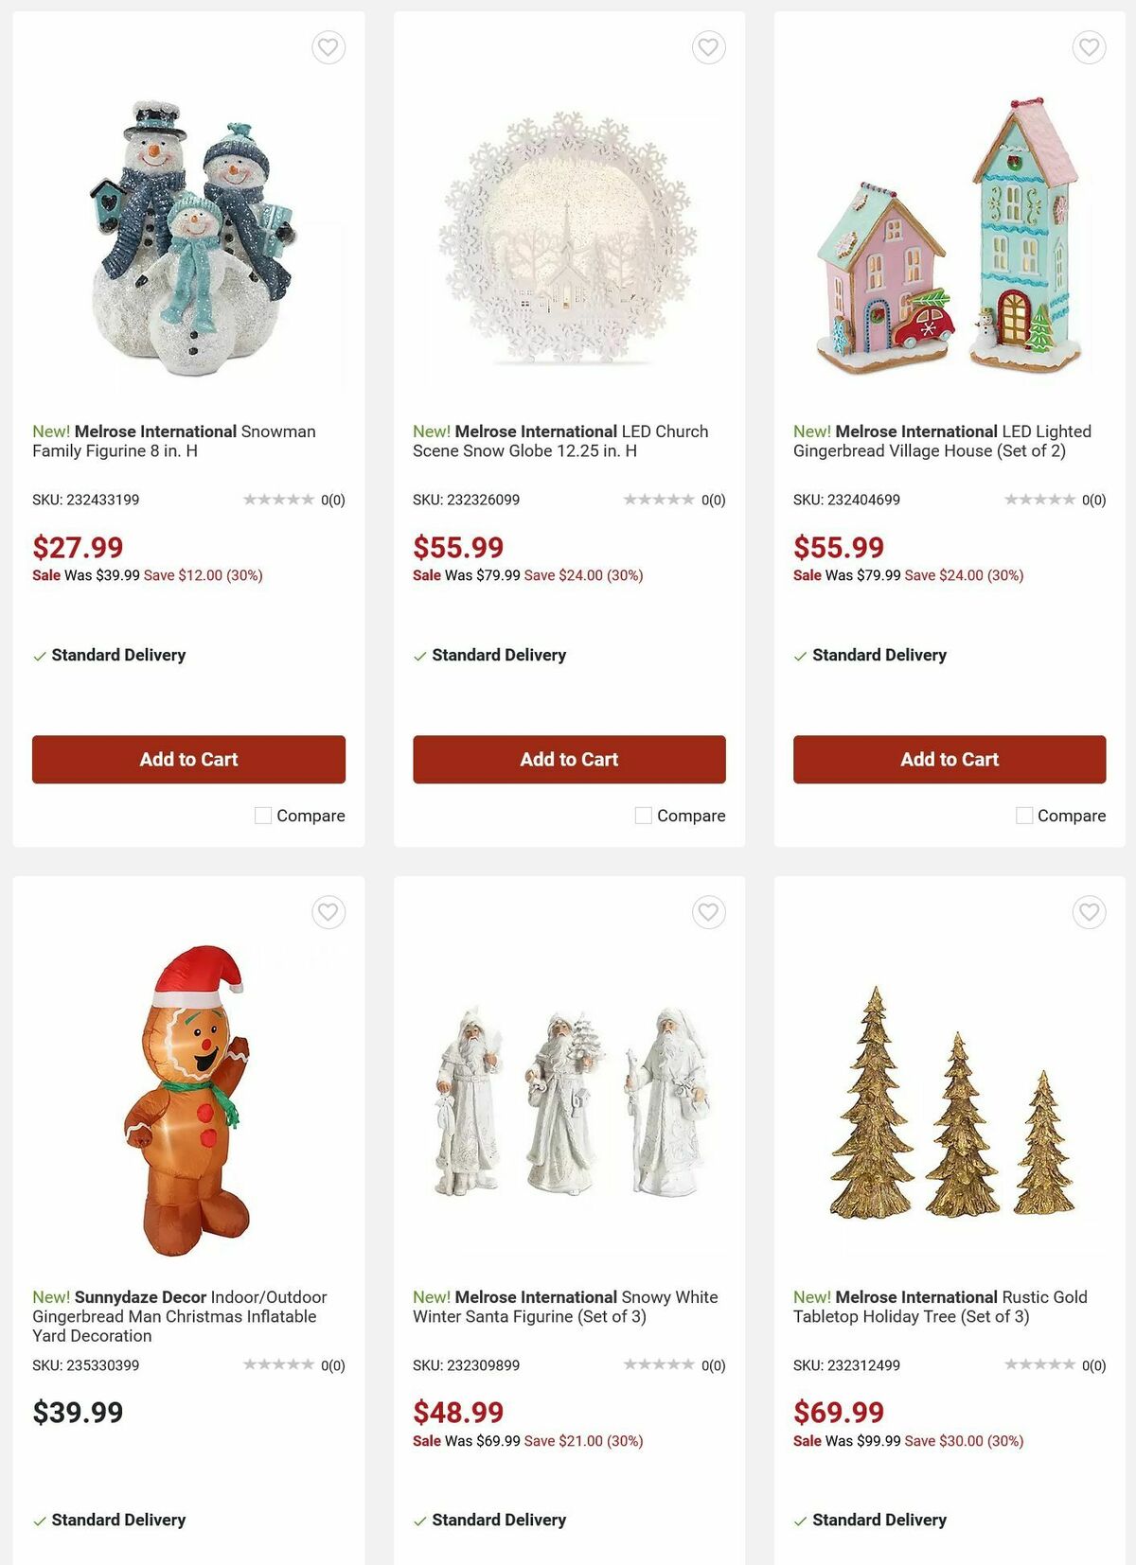Open star rating for Rustic Gold Holiday Tree

click(x=1039, y=1364)
